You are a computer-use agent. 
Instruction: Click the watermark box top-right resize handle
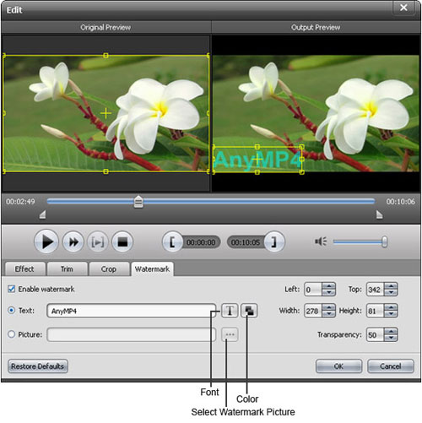tap(301, 147)
